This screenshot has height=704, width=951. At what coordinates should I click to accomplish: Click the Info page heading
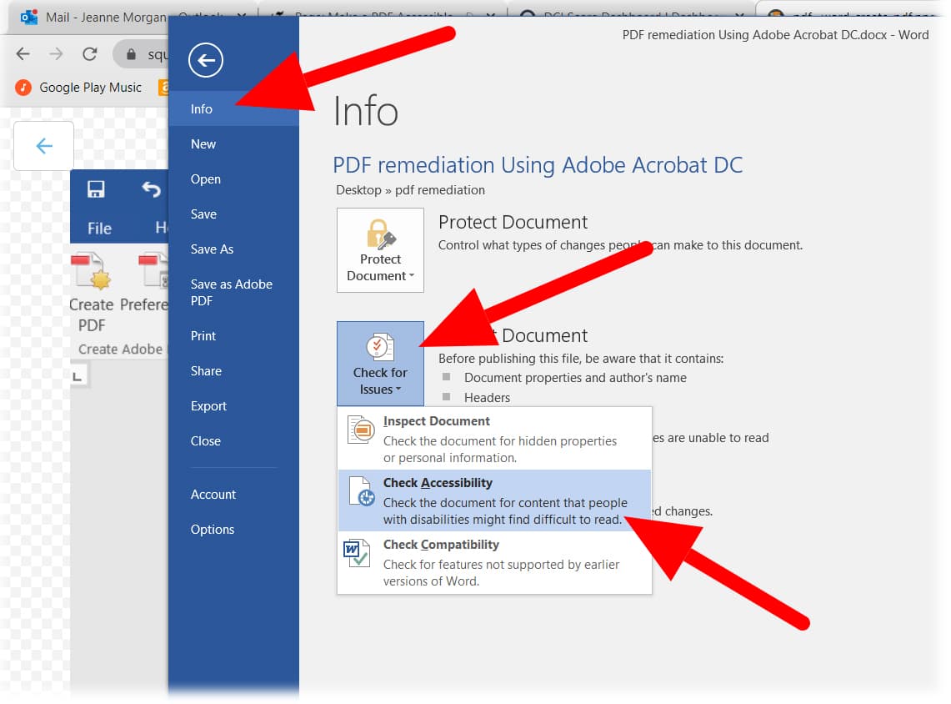pyautogui.click(x=366, y=111)
